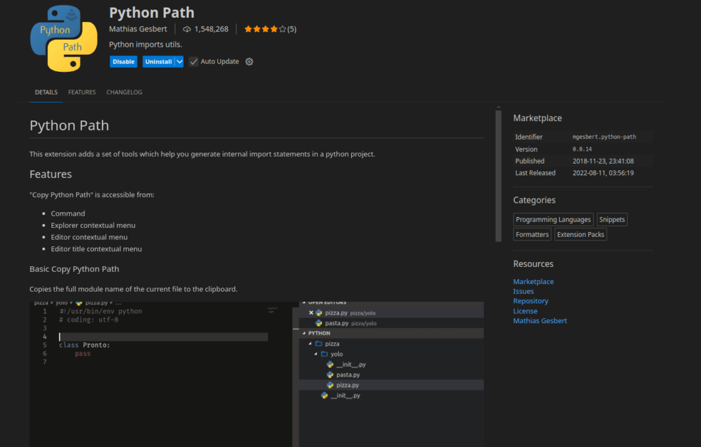This screenshot has height=447, width=701.
Task: Switch to the Changelog tab
Action: pyautogui.click(x=124, y=92)
